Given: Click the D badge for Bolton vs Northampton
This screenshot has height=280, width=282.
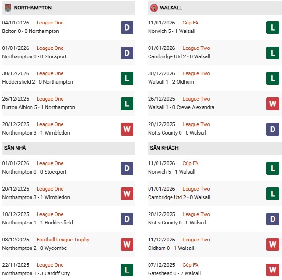Looking at the screenshot, I should pos(127,27).
